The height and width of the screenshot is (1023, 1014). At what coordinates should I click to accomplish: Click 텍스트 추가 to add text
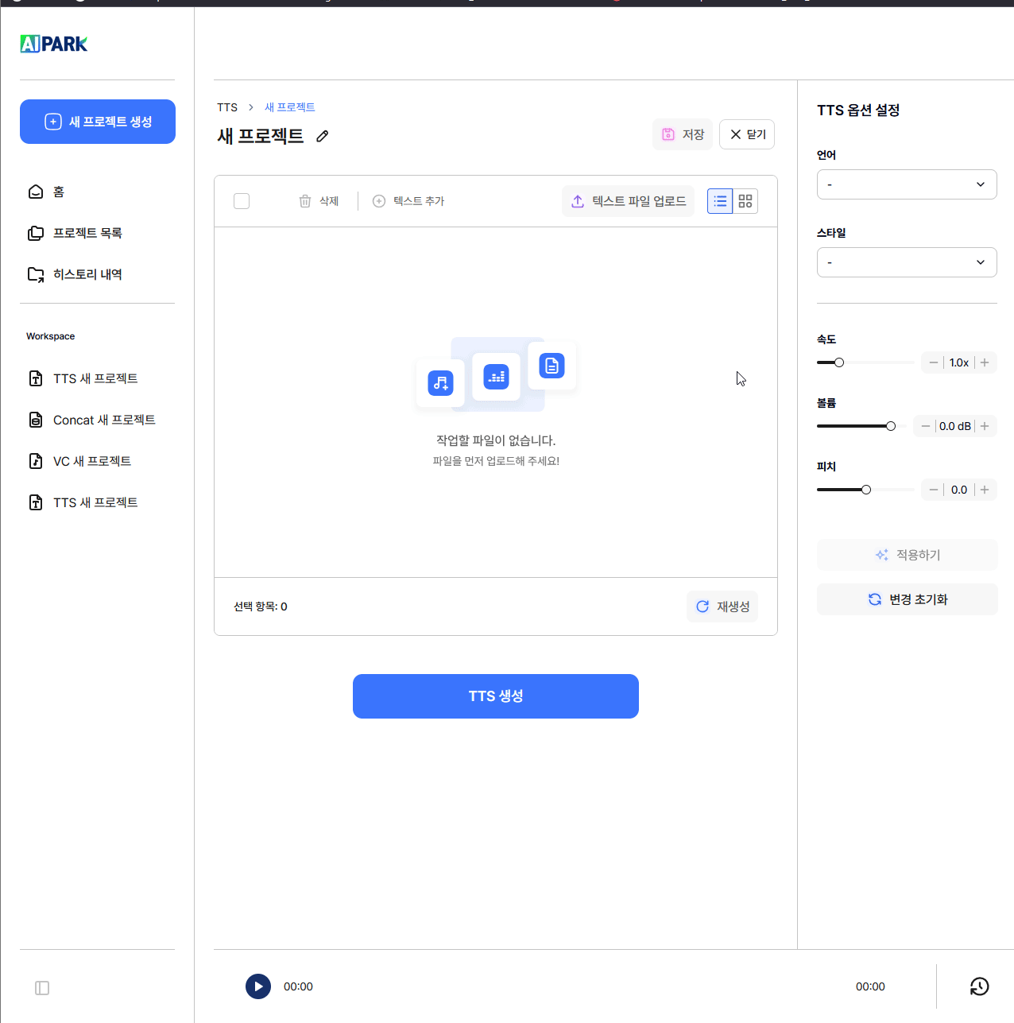(408, 201)
